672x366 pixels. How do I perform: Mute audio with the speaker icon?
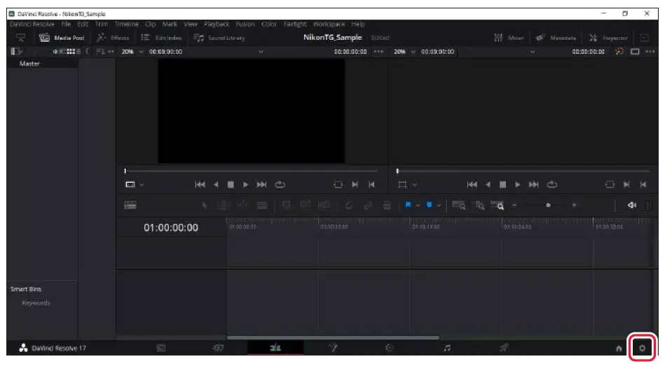pos(631,205)
